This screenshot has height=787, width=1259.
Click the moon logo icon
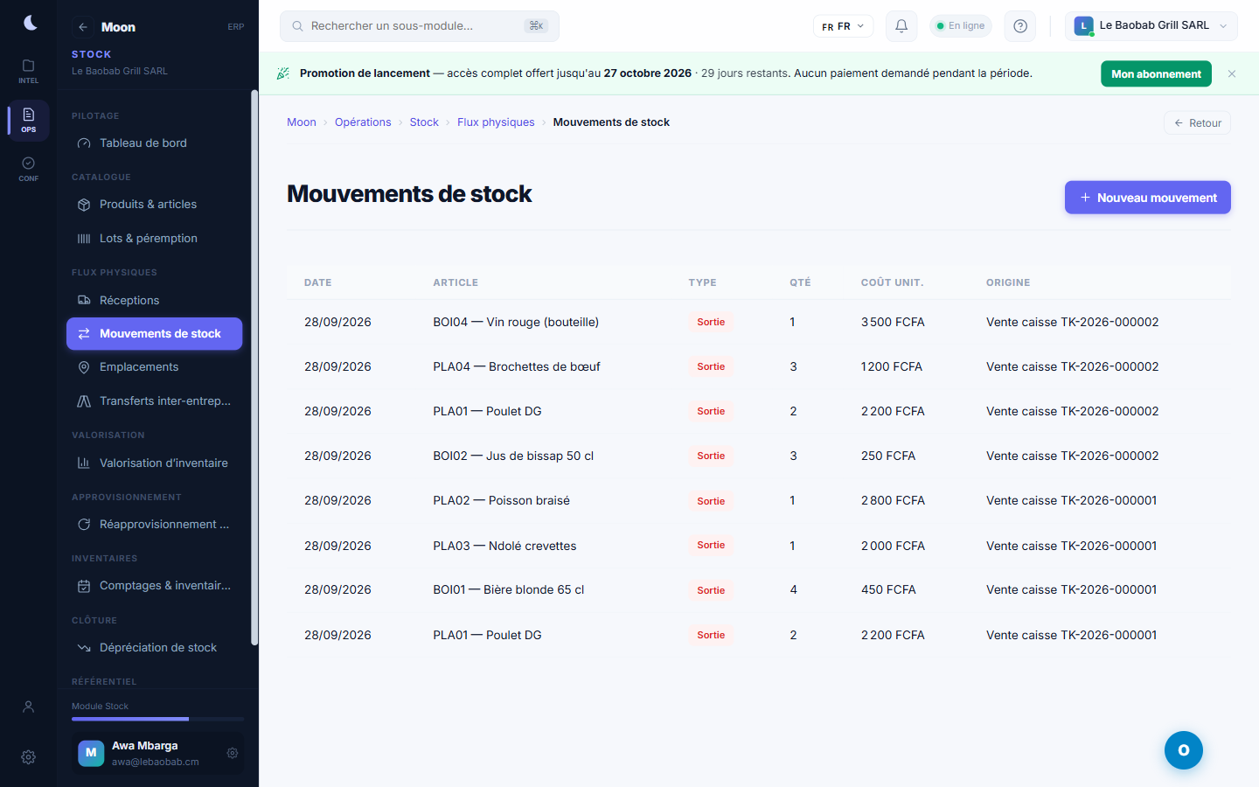pyautogui.click(x=30, y=23)
